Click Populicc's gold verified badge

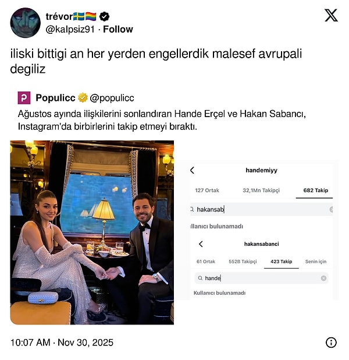[x=83, y=98]
